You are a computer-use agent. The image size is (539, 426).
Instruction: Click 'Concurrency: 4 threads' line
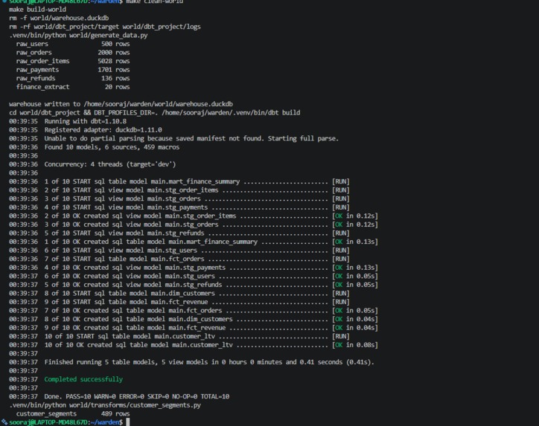pyautogui.click(x=92, y=164)
